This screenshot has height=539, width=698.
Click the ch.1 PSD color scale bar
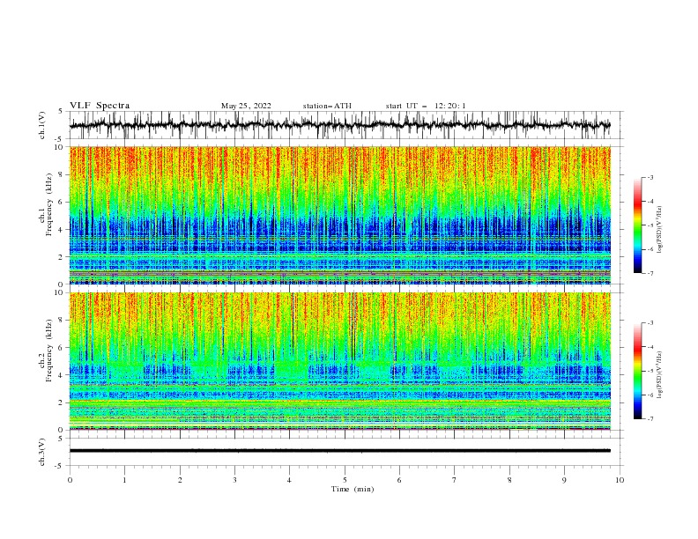pyautogui.click(x=638, y=225)
